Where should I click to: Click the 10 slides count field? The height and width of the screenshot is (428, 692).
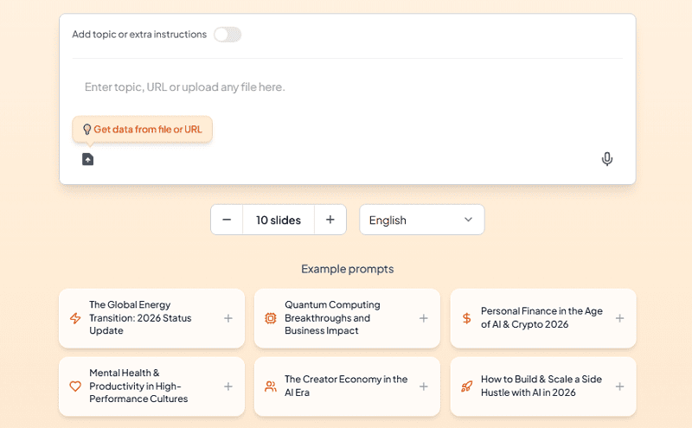coord(278,220)
